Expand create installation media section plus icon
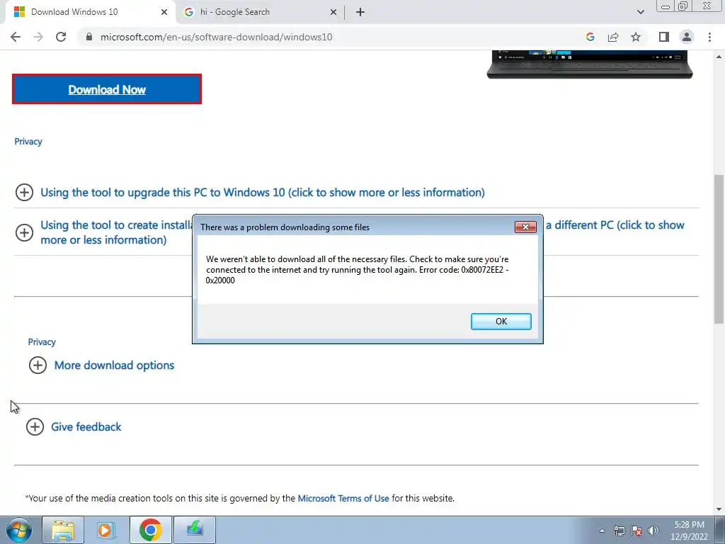The height and width of the screenshot is (544, 725). (24, 232)
